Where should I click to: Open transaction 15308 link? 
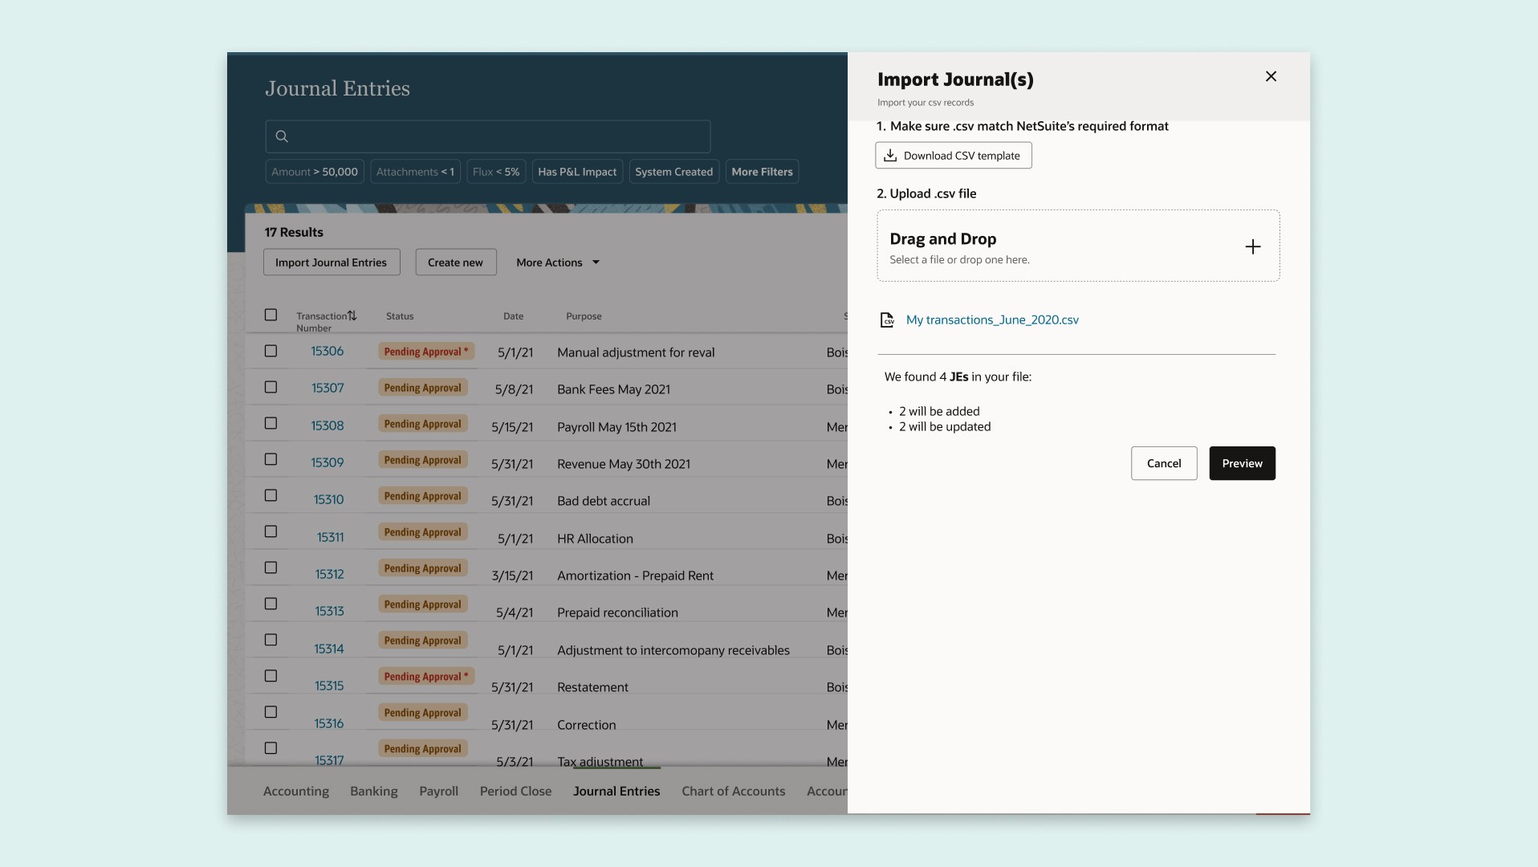[328, 425]
